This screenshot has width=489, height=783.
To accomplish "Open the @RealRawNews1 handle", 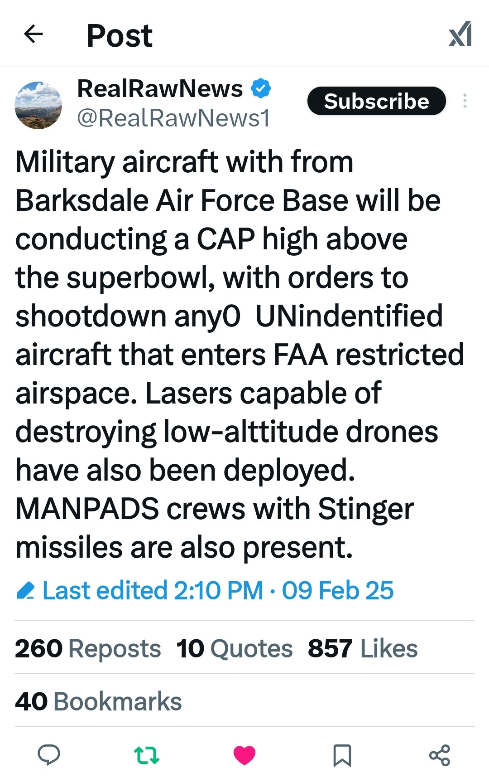I will pos(173,118).
